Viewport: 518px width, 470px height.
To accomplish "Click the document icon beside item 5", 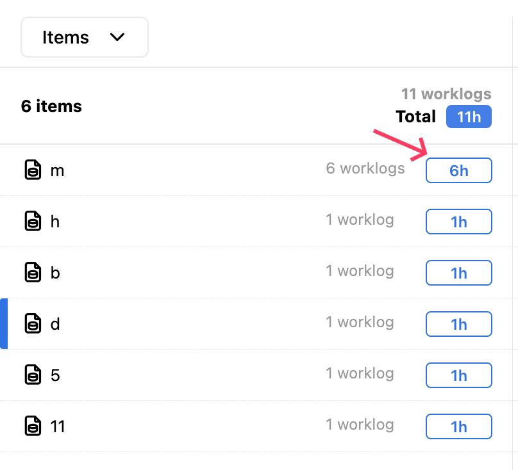I will pyautogui.click(x=33, y=375).
